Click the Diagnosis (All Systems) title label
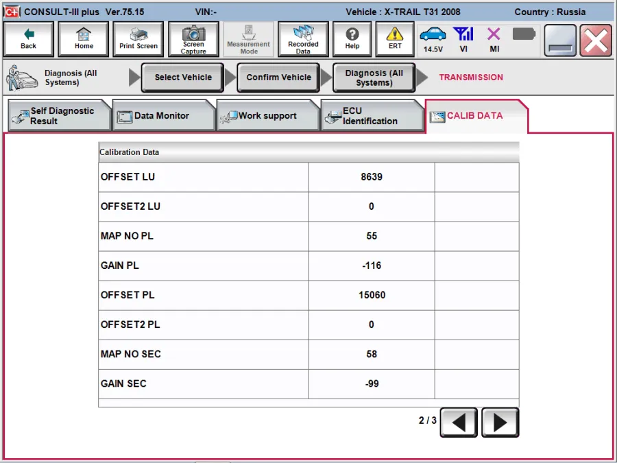 tap(71, 78)
